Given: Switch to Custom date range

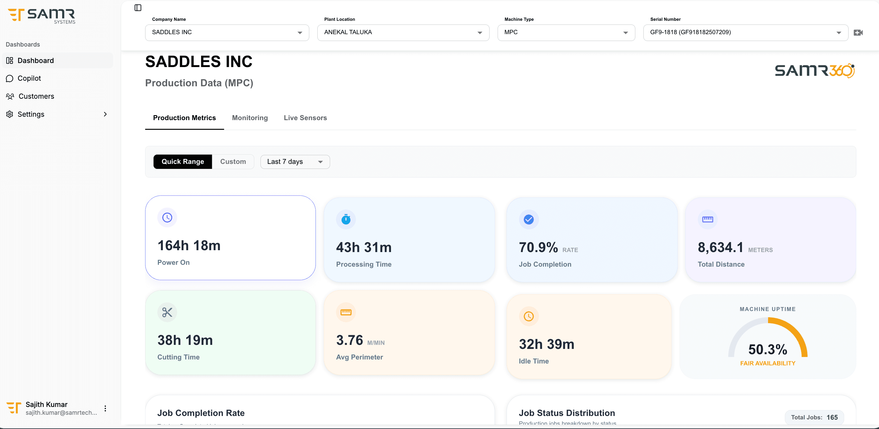Looking at the screenshot, I should (x=233, y=161).
